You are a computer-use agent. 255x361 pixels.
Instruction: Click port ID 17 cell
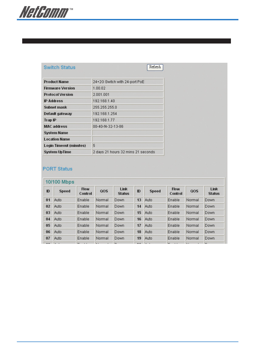(x=139, y=226)
